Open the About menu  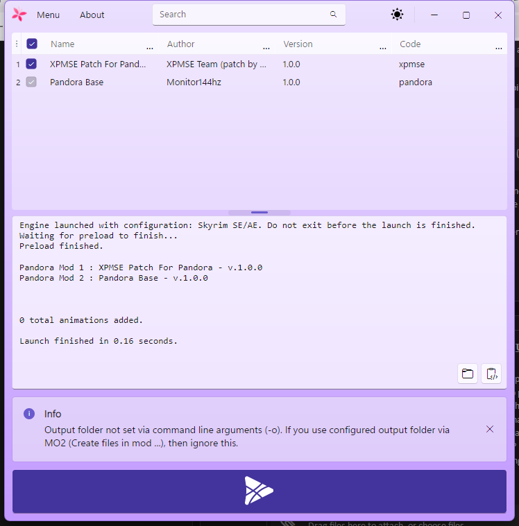(92, 15)
